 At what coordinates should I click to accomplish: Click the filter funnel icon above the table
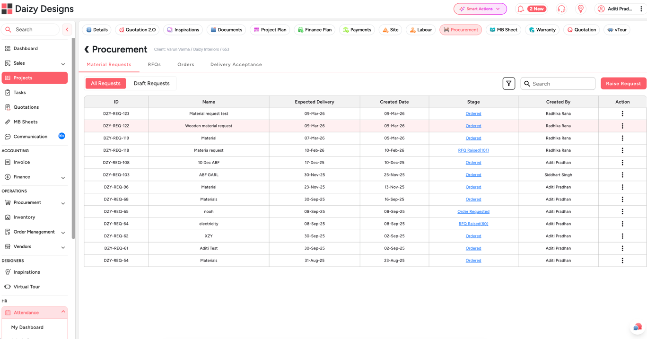(x=509, y=83)
